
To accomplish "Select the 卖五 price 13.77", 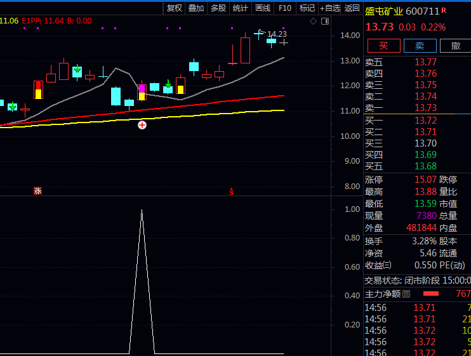I will click(426, 62).
